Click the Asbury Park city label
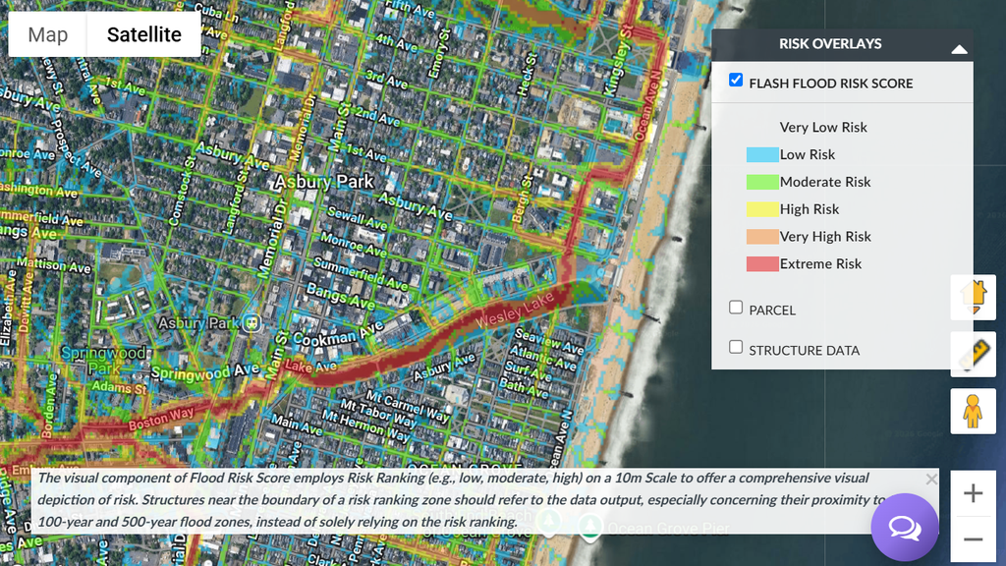1006x566 pixels. 324,182
